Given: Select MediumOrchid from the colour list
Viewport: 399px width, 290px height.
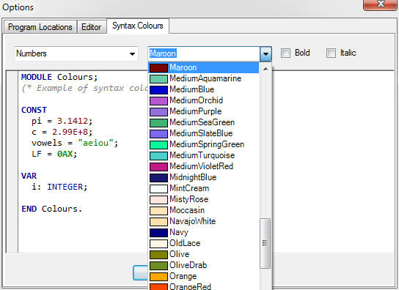Looking at the screenshot, I should pos(204,100).
